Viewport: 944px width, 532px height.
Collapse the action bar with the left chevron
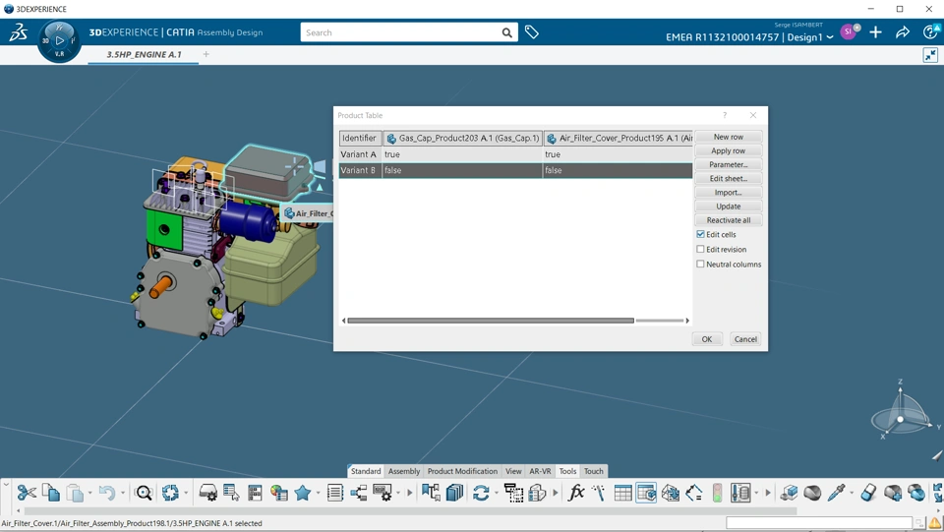pyautogui.click(x=6, y=483)
